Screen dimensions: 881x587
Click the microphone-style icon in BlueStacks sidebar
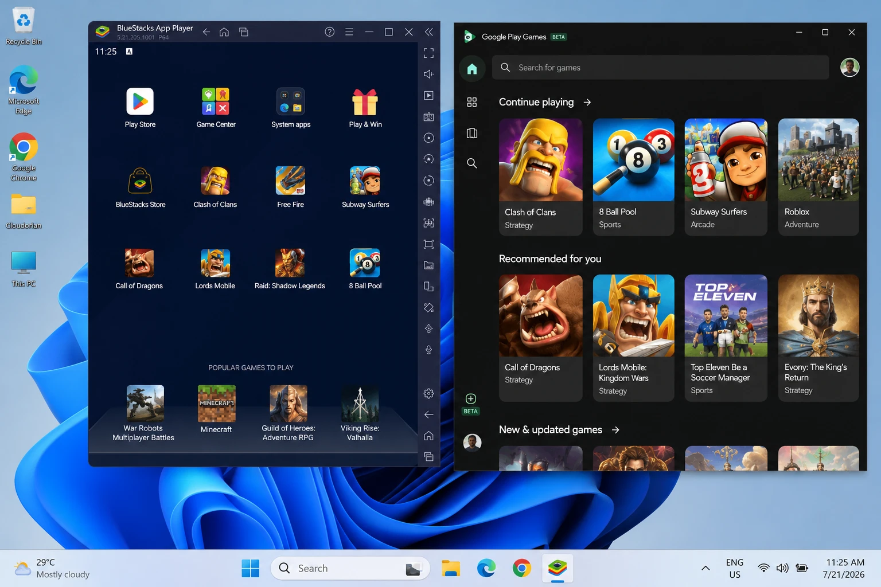(x=428, y=350)
